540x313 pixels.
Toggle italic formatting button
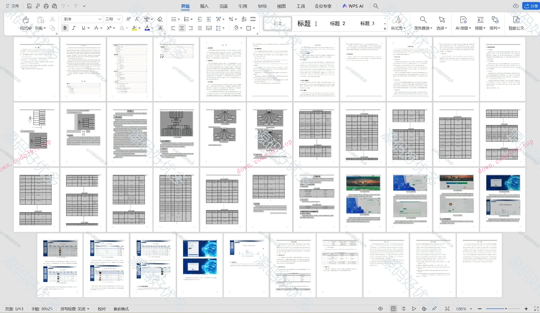click(x=74, y=28)
